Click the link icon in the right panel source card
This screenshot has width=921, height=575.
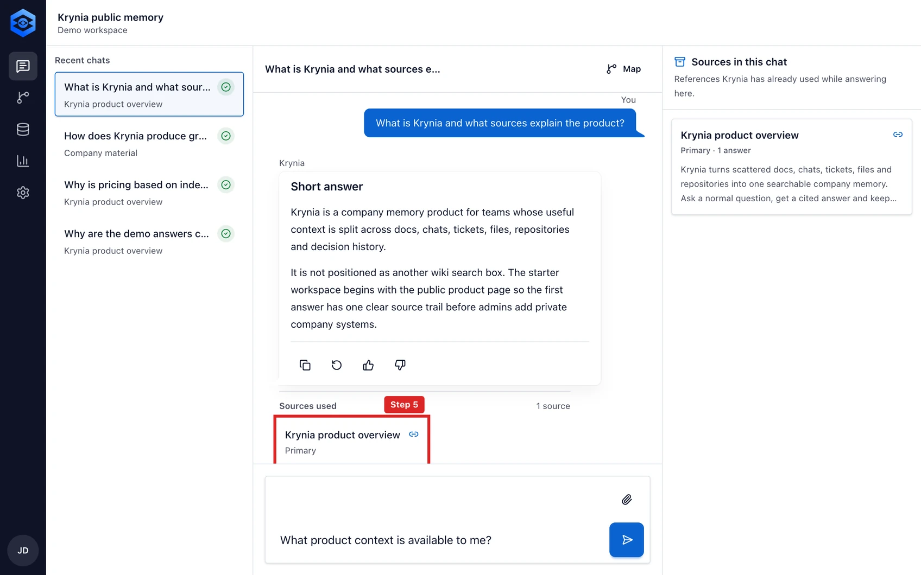point(898,135)
